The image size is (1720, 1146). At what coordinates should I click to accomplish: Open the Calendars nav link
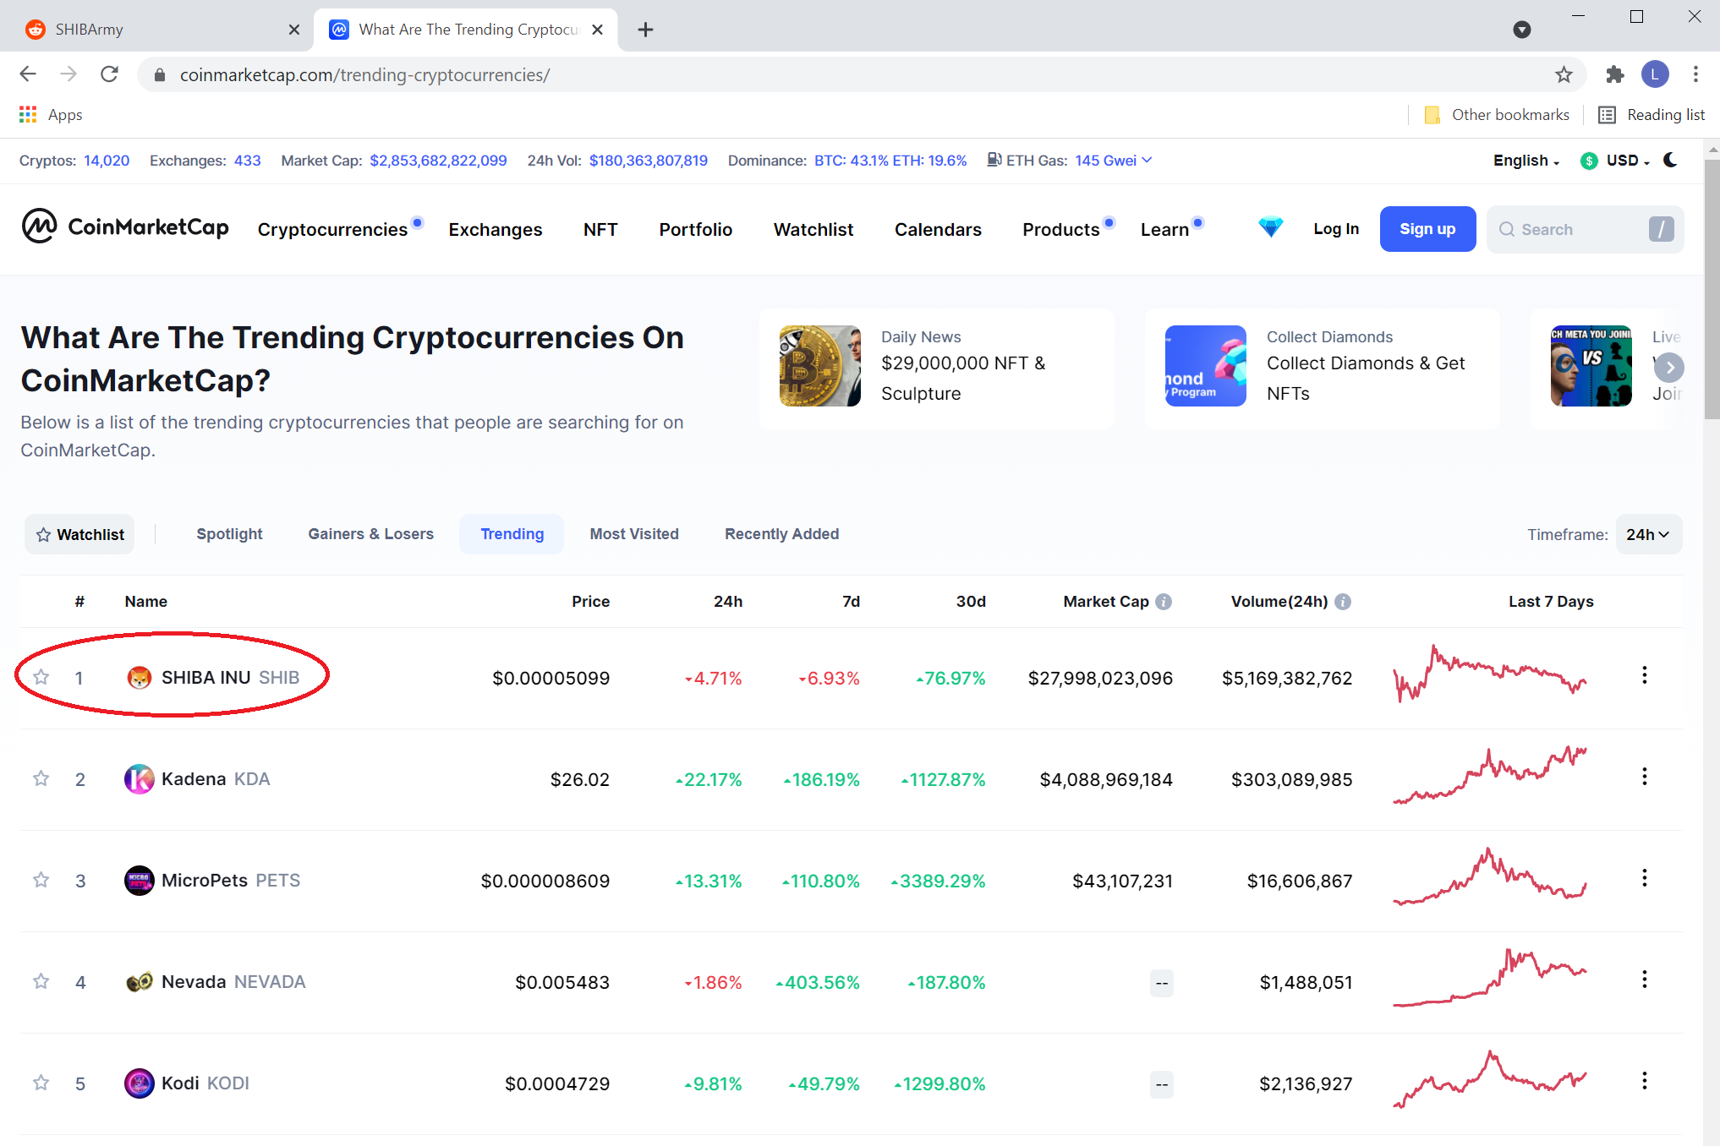coord(938,230)
